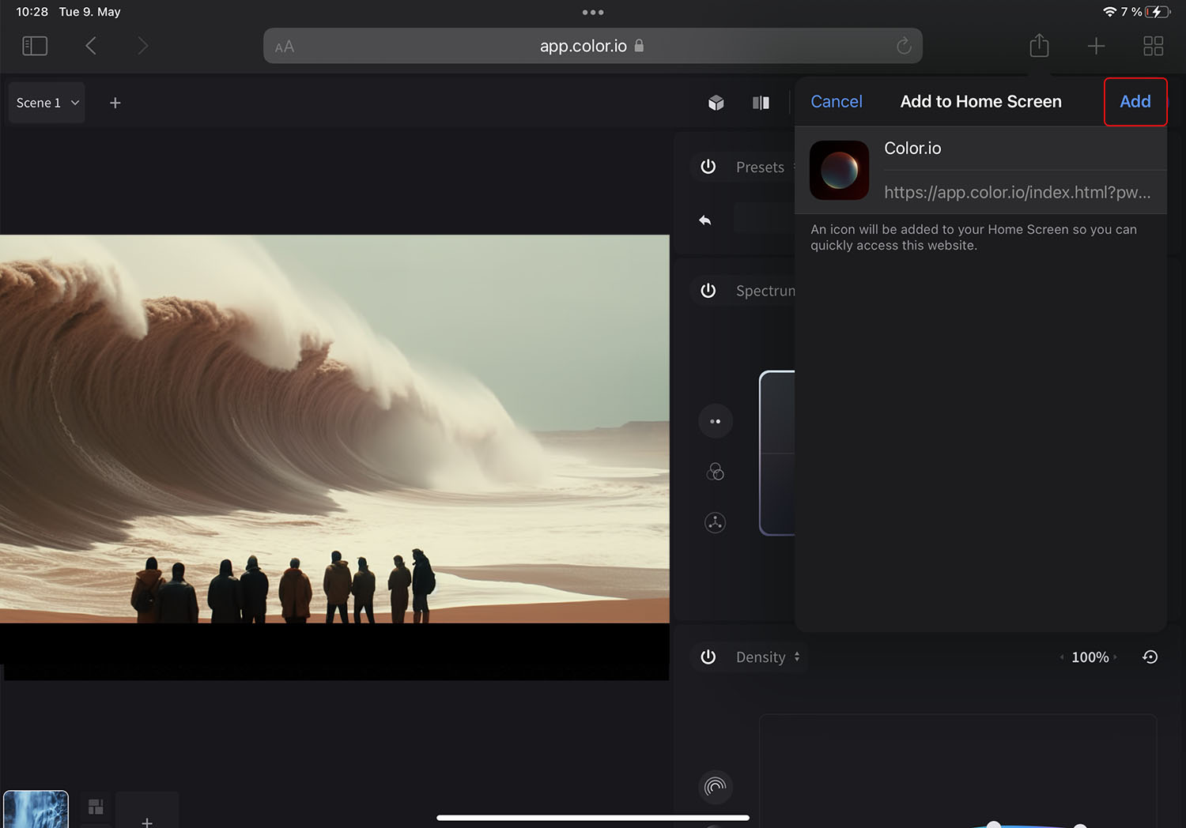Image resolution: width=1186 pixels, height=828 pixels.
Task: Disable the Spectrum panel power toggle
Action: (708, 290)
